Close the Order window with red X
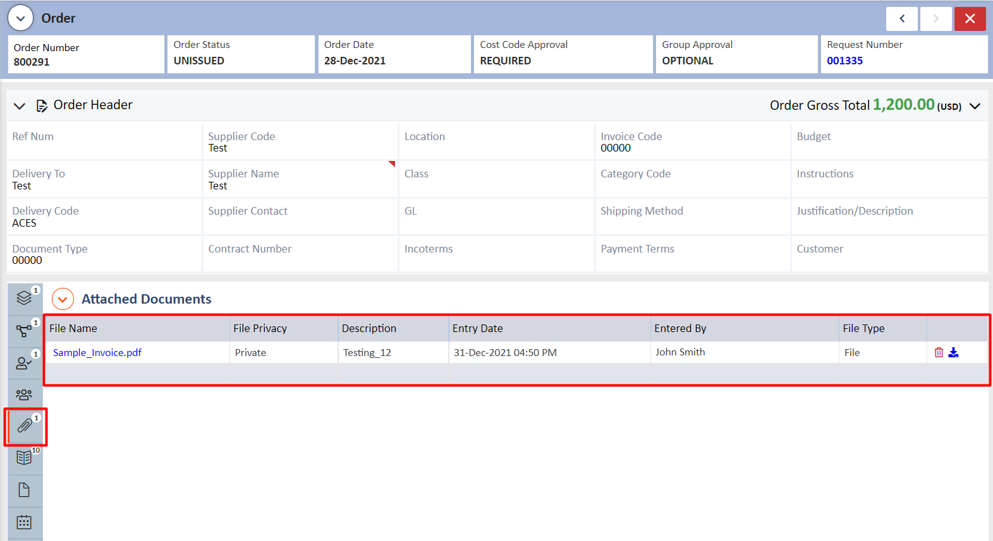The image size is (993, 541). point(970,19)
